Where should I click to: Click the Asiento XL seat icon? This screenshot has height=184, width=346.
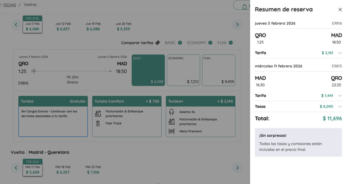[x=172, y=112]
